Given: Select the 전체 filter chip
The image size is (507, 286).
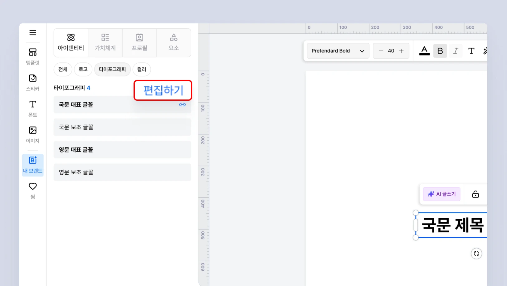Looking at the screenshot, I should pos(63,69).
